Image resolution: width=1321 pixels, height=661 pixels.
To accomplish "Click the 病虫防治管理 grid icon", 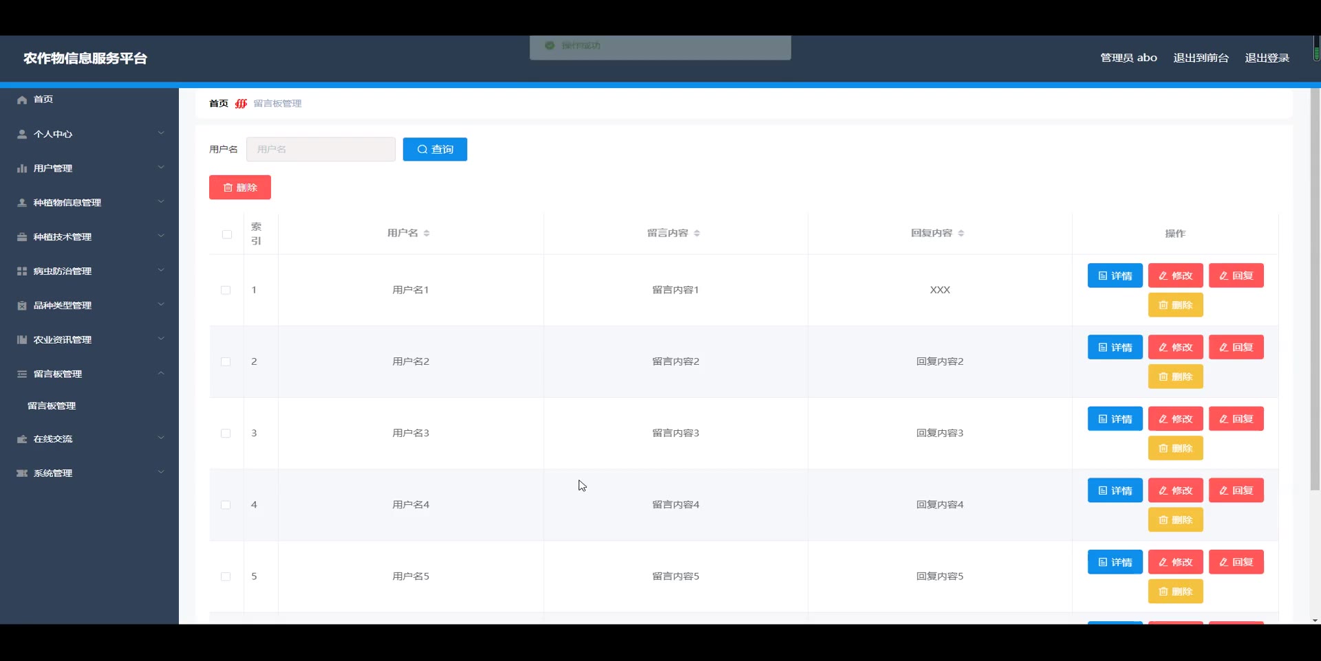I will point(22,271).
